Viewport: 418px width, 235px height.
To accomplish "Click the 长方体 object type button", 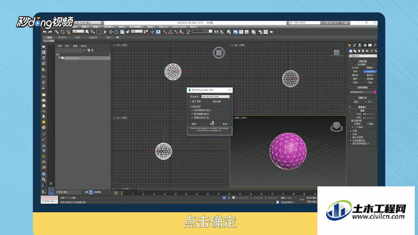I will coord(355,68).
